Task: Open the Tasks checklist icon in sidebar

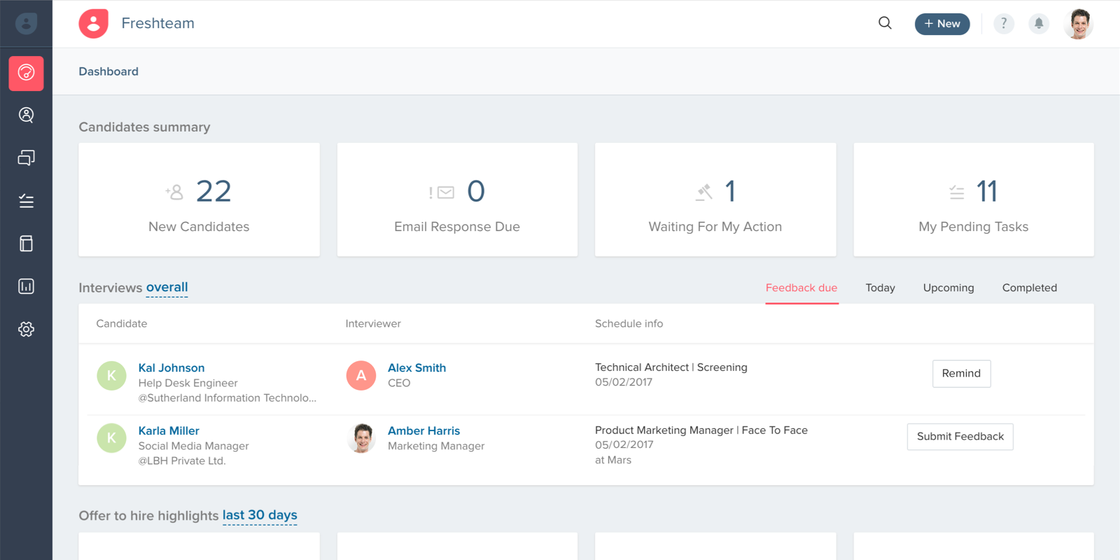Action: pos(26,201)
